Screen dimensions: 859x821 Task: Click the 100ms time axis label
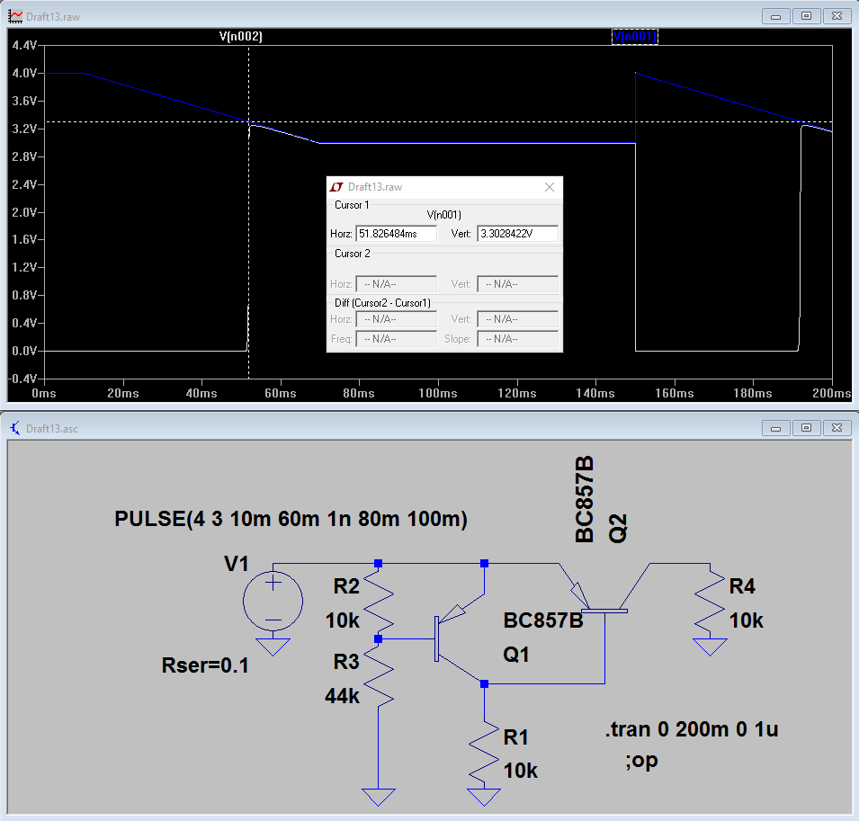click(x=438, y=393)
